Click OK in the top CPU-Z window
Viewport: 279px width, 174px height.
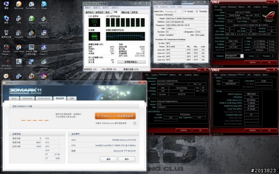269,62
